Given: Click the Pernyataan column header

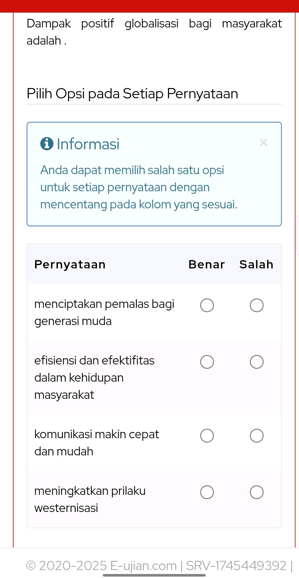Looking at the screenshot, I should point(70,264).
